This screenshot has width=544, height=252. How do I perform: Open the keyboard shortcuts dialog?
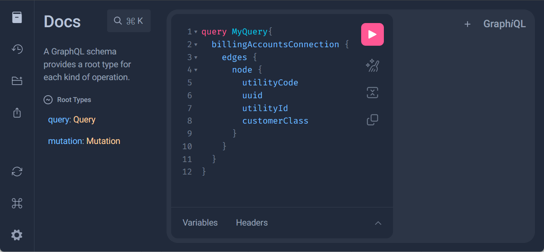coord(17,203)
